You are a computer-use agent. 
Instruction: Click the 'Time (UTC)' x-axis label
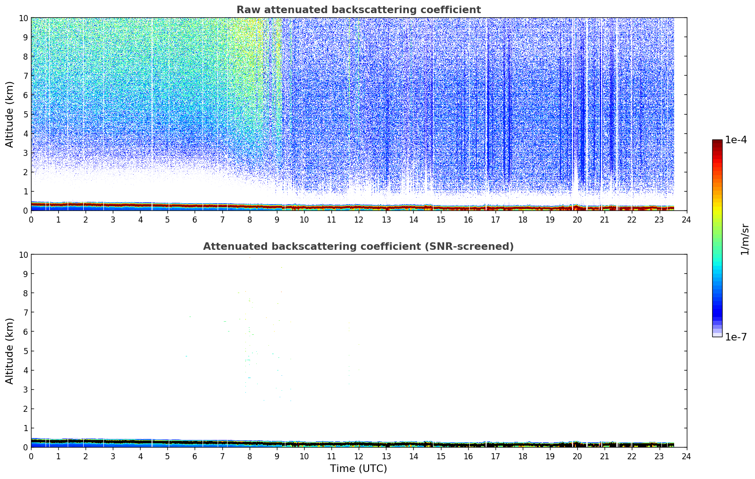click(x=358, y=468)
